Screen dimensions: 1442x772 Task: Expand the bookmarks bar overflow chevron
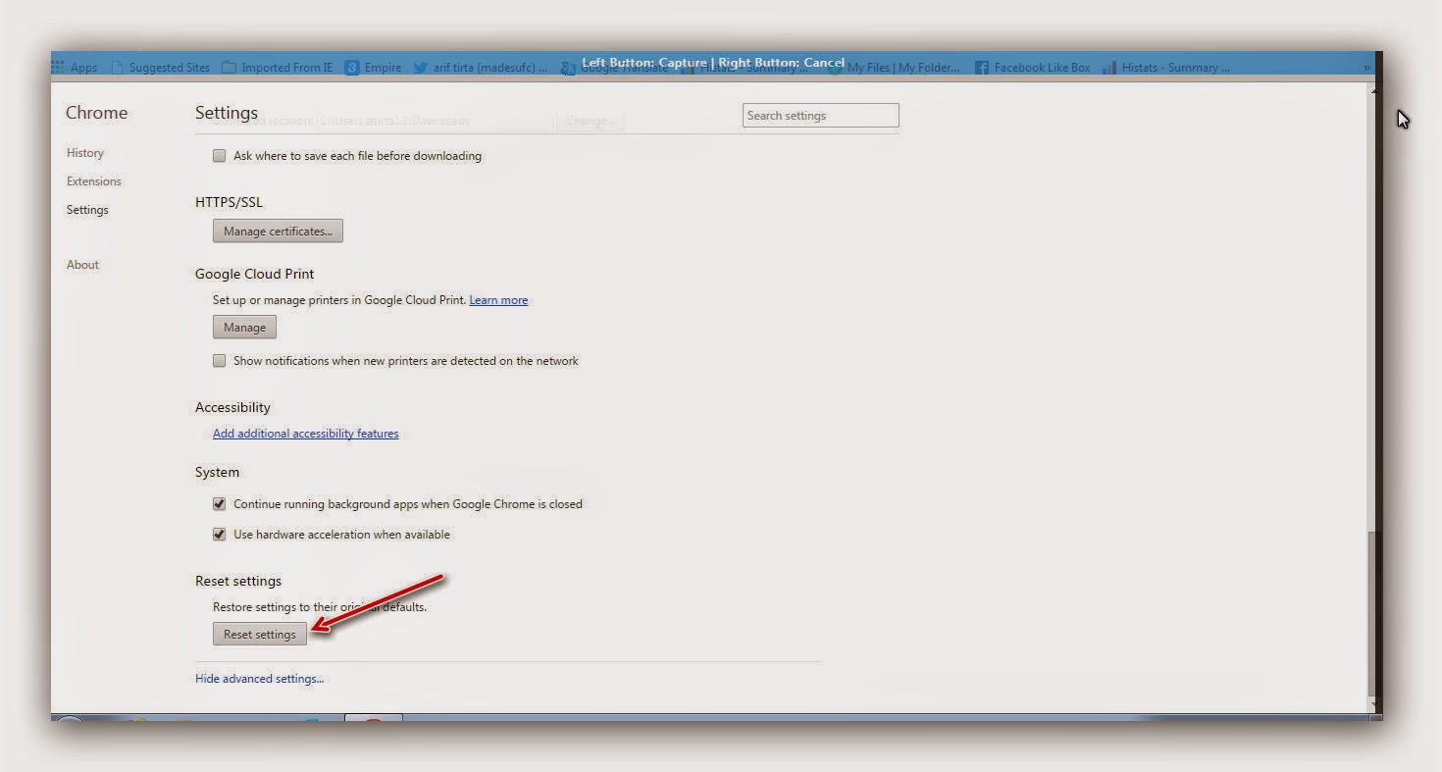coord(1366,68)
